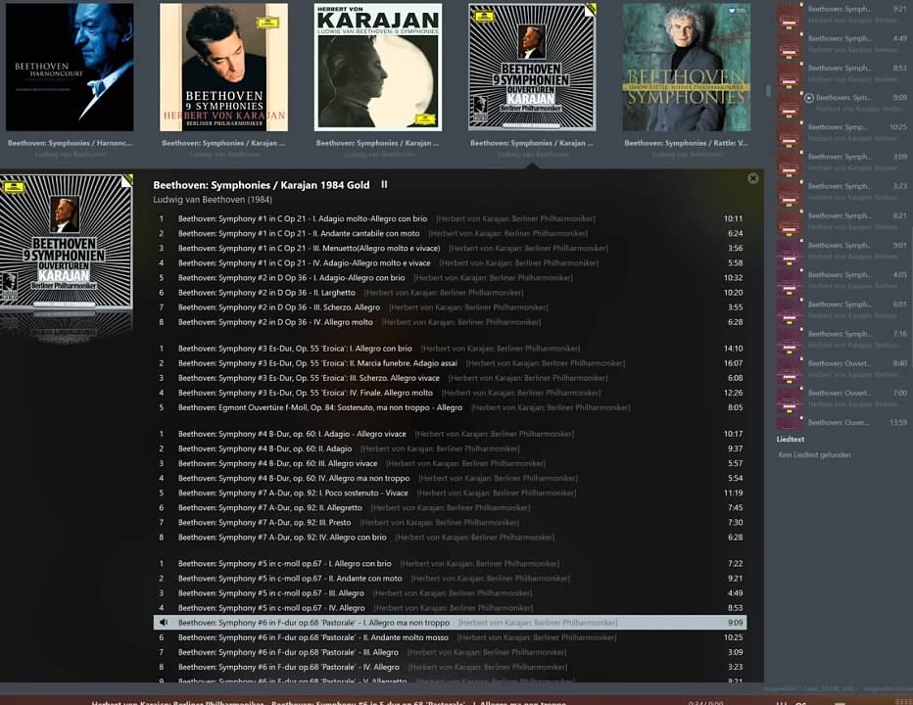Image resolution: width=913 pixels, height=705 pixels.
Task: Select Symphony #5 II. Andante con moto
Action: [450, 579]
